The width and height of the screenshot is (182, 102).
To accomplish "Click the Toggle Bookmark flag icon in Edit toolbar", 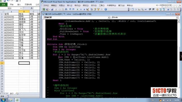I will 168,9.
